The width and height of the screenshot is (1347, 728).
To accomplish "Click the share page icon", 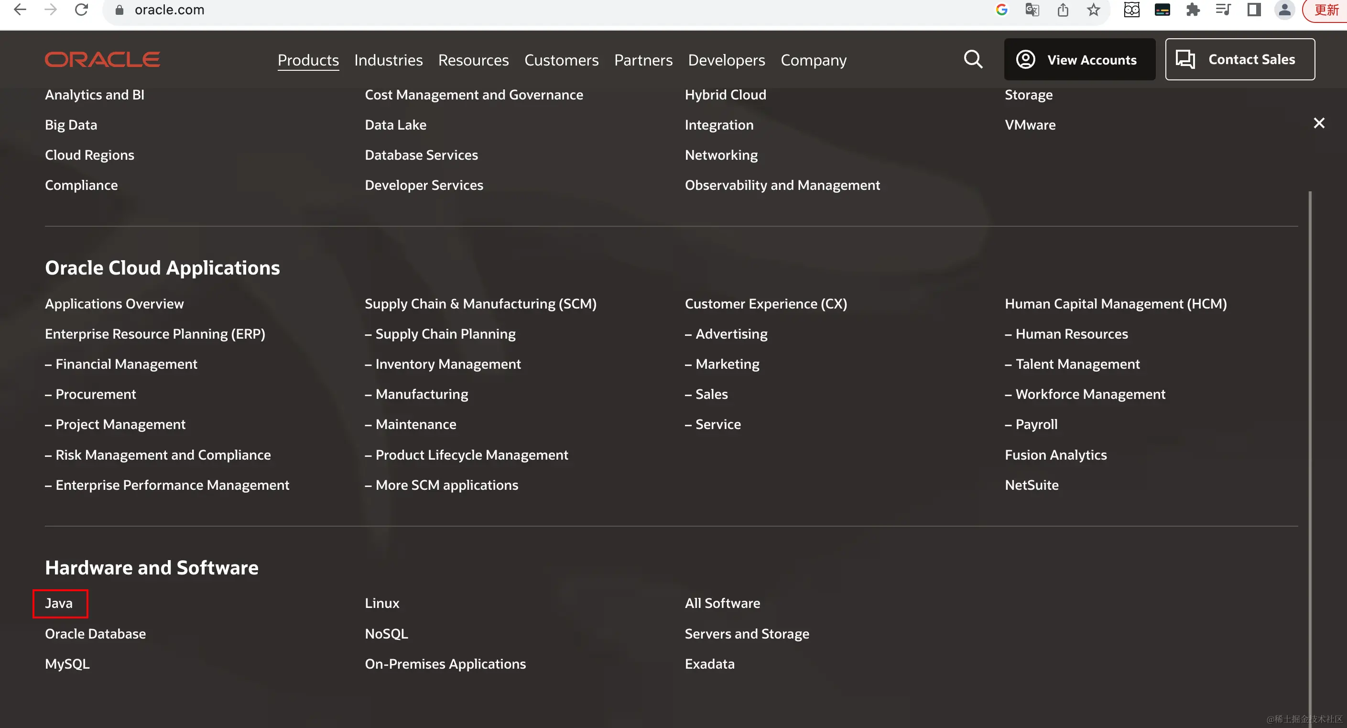I will tap(1063, 10).
